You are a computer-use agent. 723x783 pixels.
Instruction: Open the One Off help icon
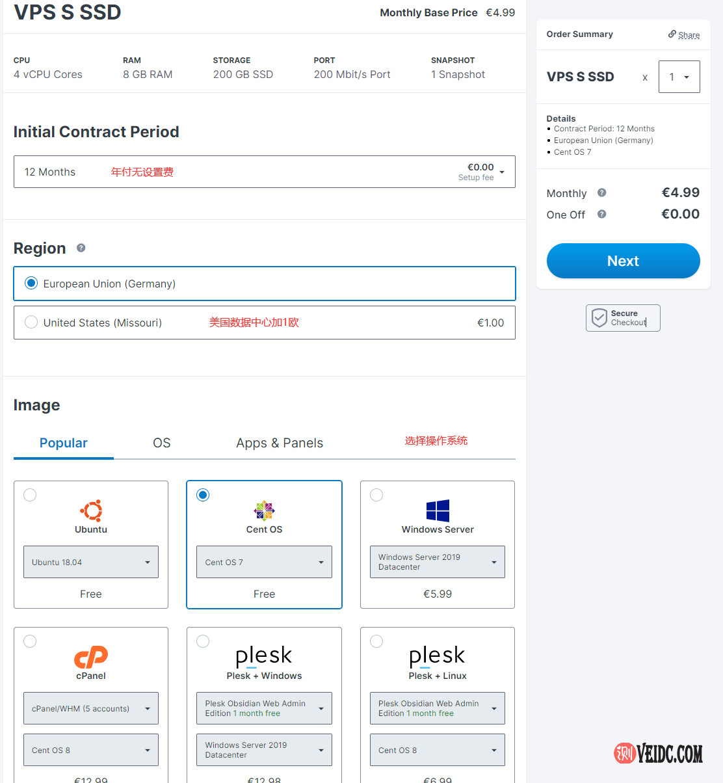602,214
